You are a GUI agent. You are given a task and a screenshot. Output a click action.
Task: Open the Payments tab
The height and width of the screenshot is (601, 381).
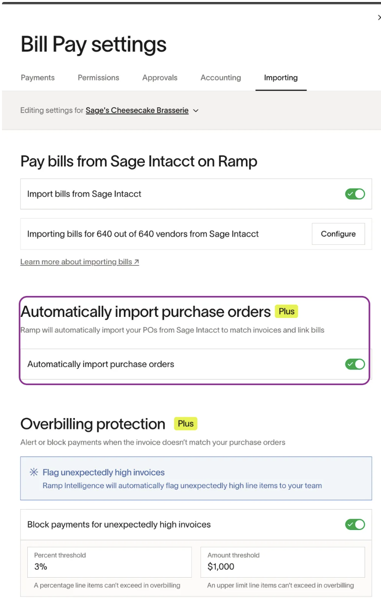pos(38,77)
